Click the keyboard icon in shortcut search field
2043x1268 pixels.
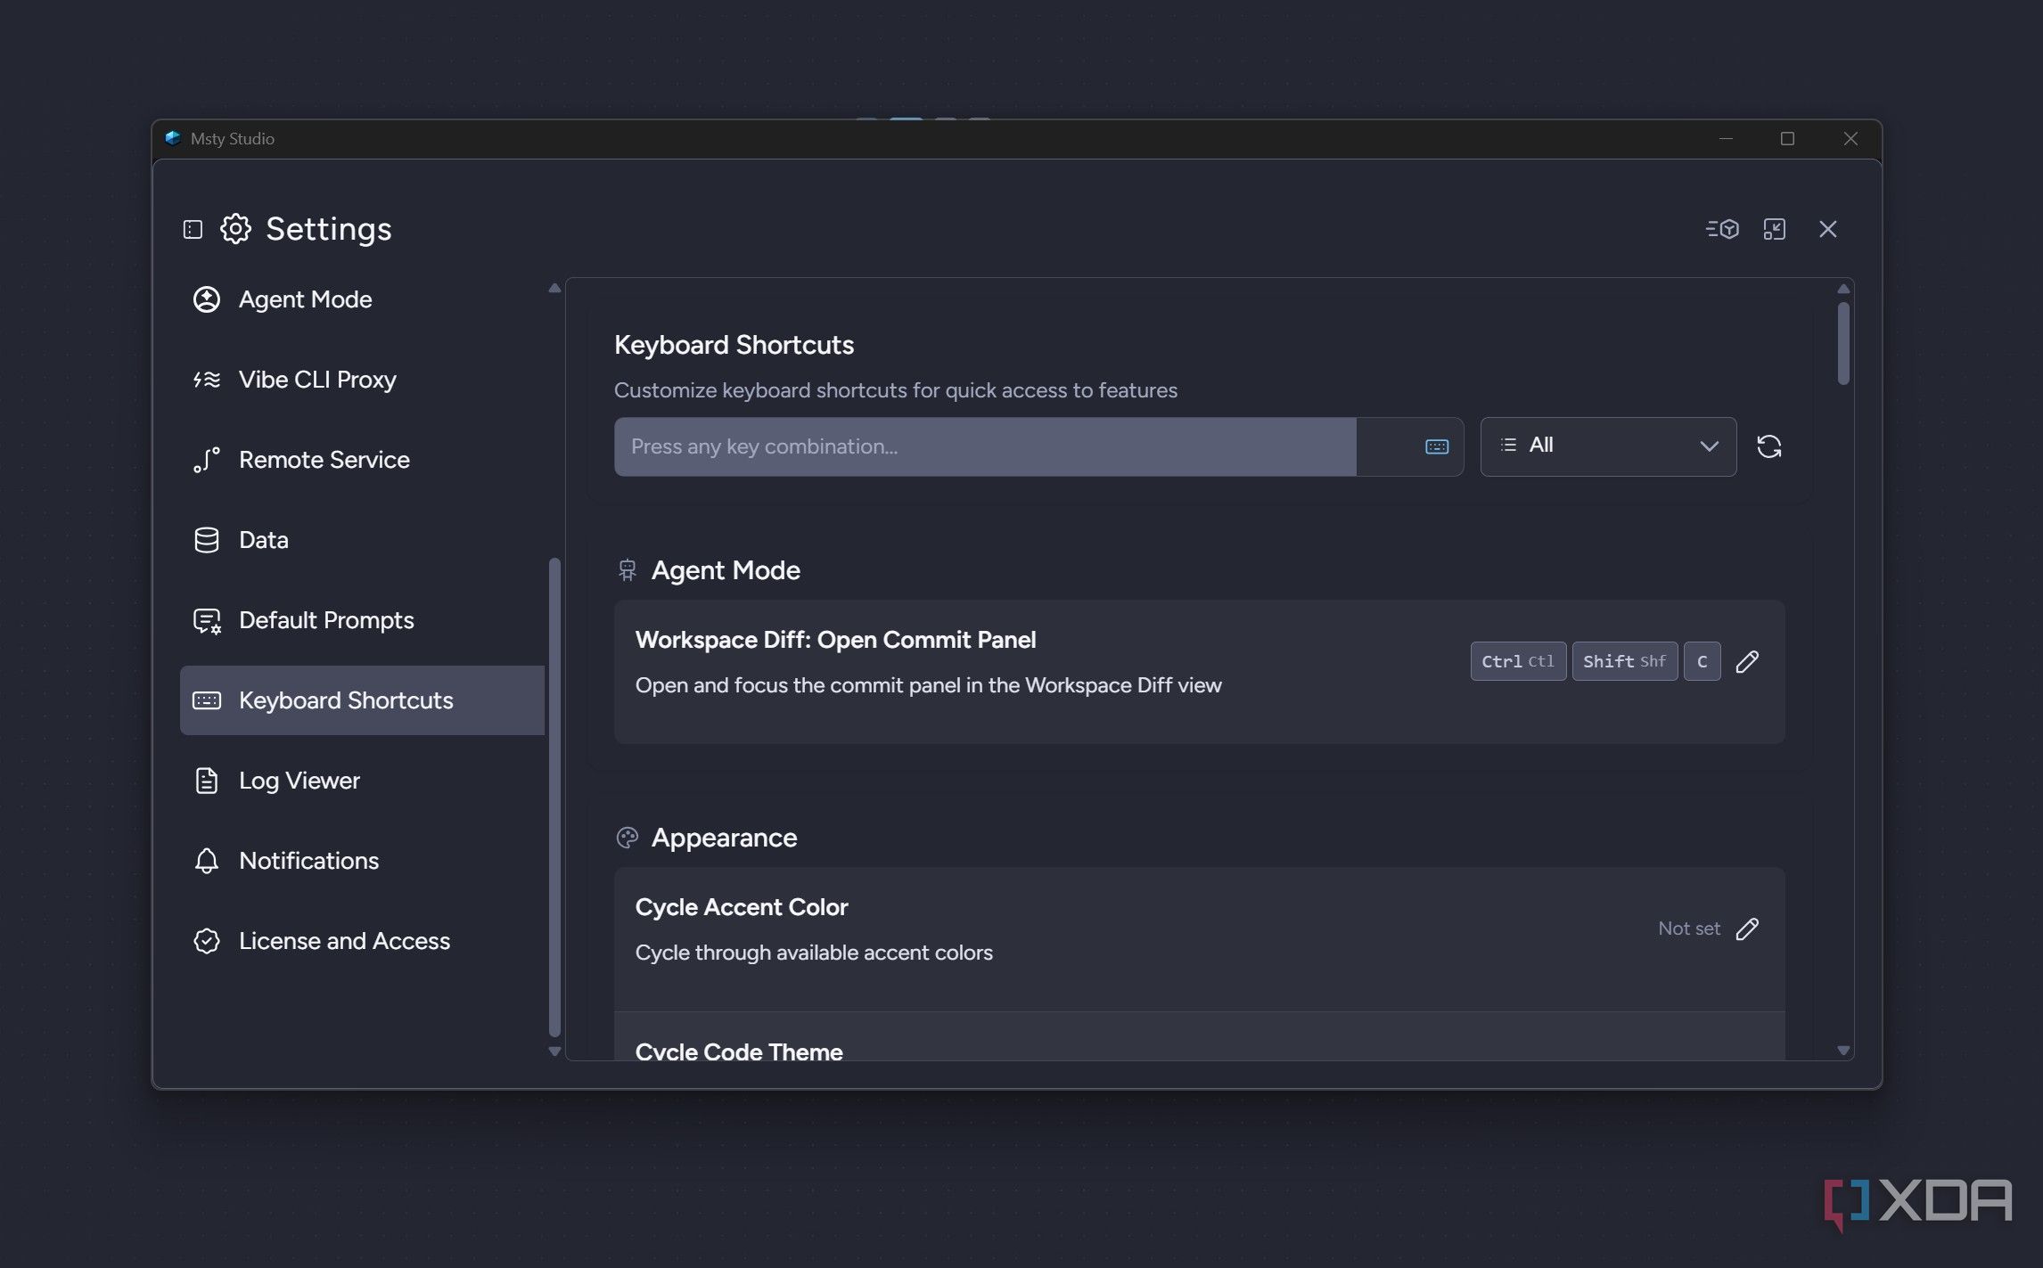tap(1436, 446)
